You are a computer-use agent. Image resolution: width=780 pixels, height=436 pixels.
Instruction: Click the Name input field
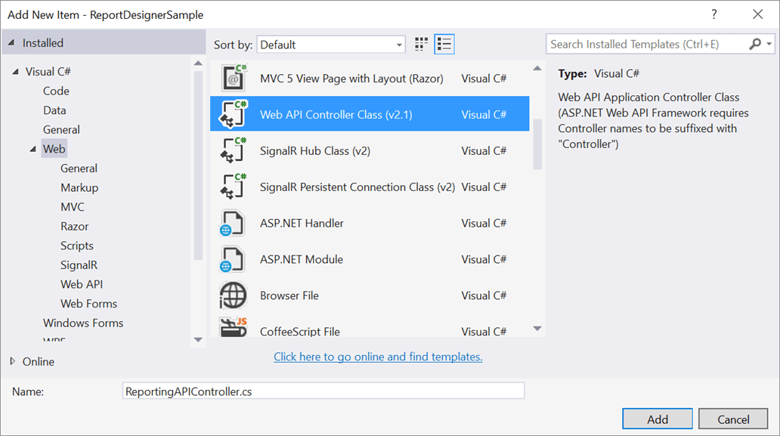point(323,391)
